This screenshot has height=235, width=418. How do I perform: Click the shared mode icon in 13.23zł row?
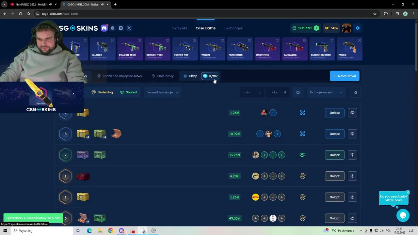[x=303, y=155]
